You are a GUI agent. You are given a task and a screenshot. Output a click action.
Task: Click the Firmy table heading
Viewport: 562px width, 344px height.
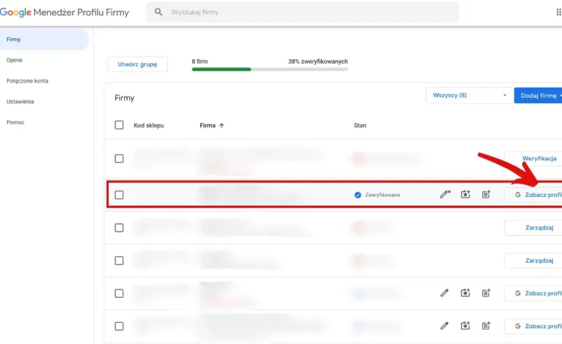tap(125, 98)
